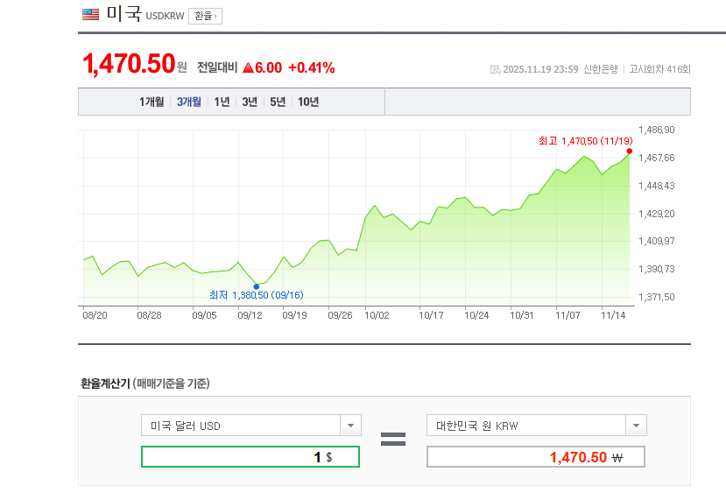Click the US flag icon
The width and height of the screenshot is (726, 500).
tap(90, 14)
